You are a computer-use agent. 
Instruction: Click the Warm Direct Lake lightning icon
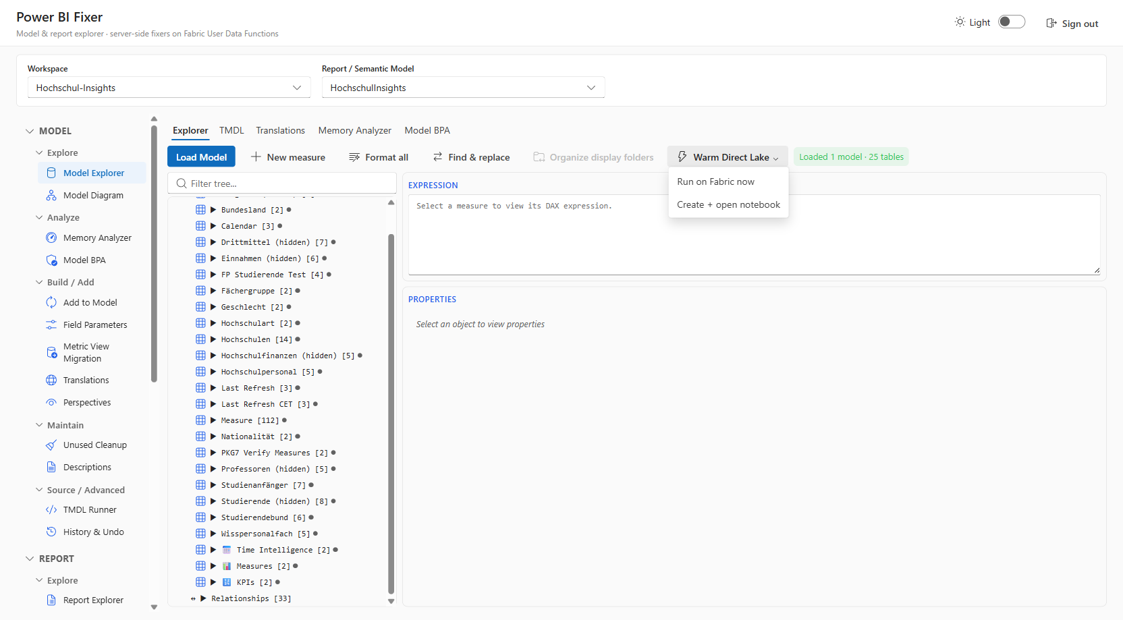tap(682, 157)
